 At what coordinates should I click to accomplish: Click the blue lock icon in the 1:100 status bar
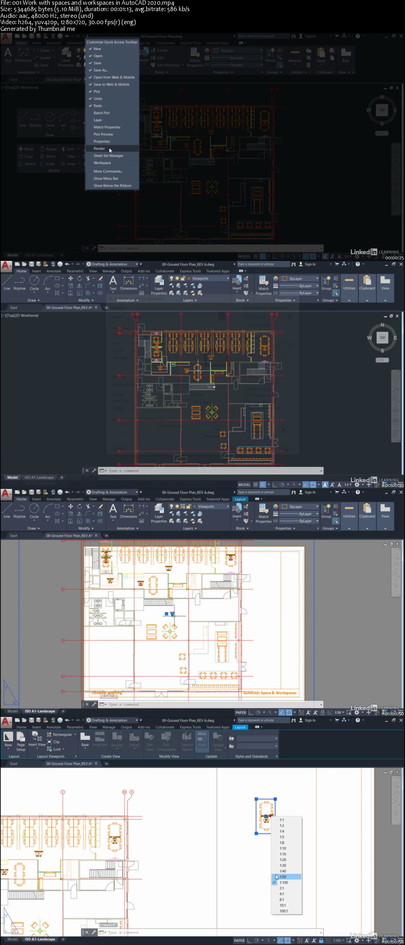tap(321, 940)
